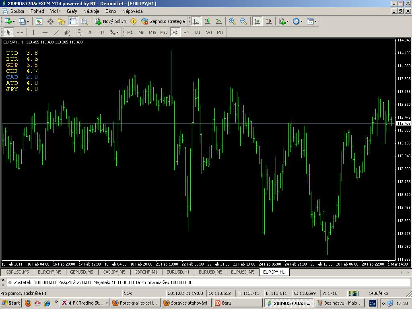Close the terminal panel with X
The height and width of the screenshot is (309, 412).
3,280
